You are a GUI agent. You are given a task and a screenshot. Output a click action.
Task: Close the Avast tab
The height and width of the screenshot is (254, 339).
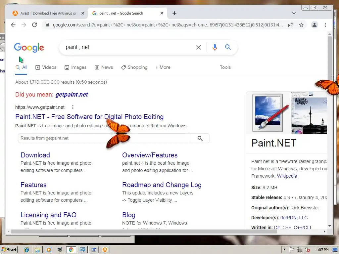click(82, 13)
